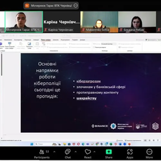Open the 'Подання' ribbon tab

click(x=75, y=40)
